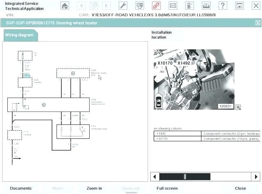Screen dimensions: 262x194
Task: Click the back arrow navigation icon
Action: point(81,6)
